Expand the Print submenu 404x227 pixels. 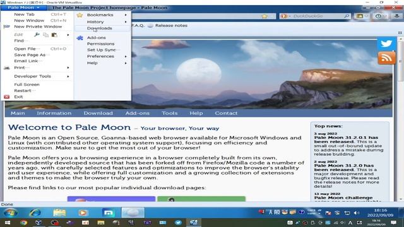coord(68,67)
